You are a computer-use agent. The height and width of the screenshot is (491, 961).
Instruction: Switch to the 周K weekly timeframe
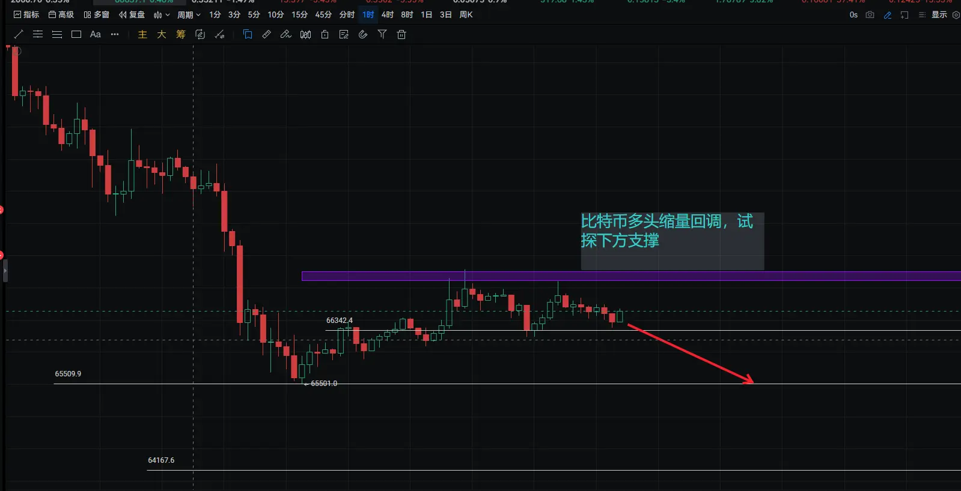click(466, 14)
